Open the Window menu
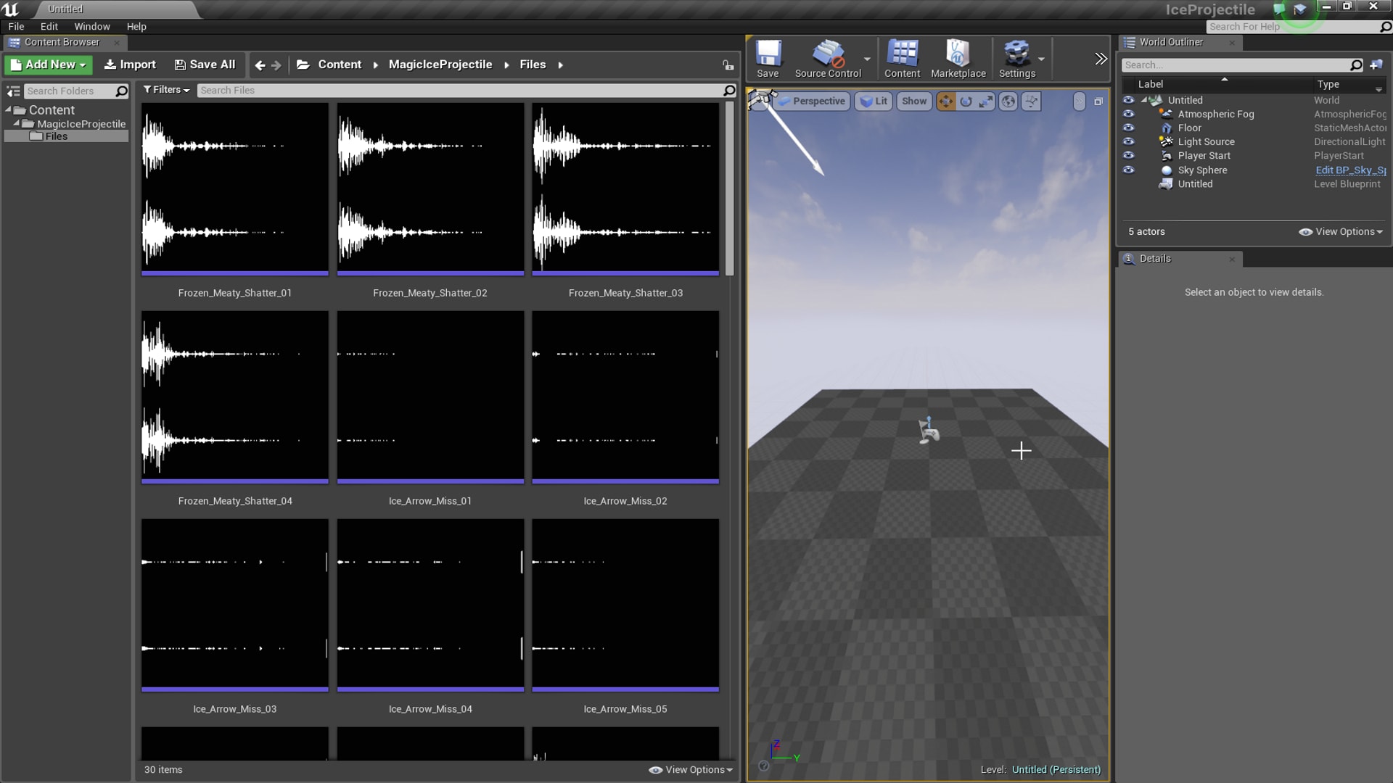 [92, 27]
